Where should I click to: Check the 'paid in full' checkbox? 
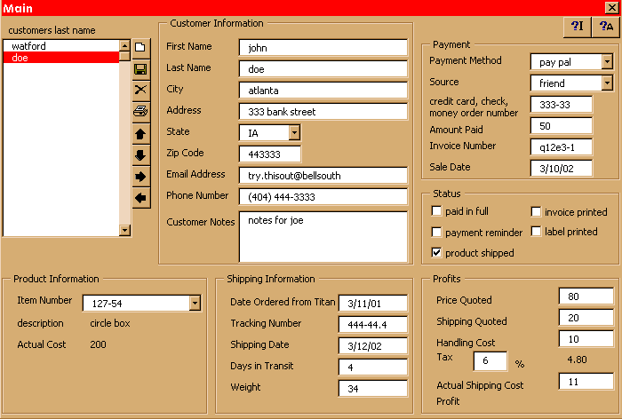click(436, 211)
